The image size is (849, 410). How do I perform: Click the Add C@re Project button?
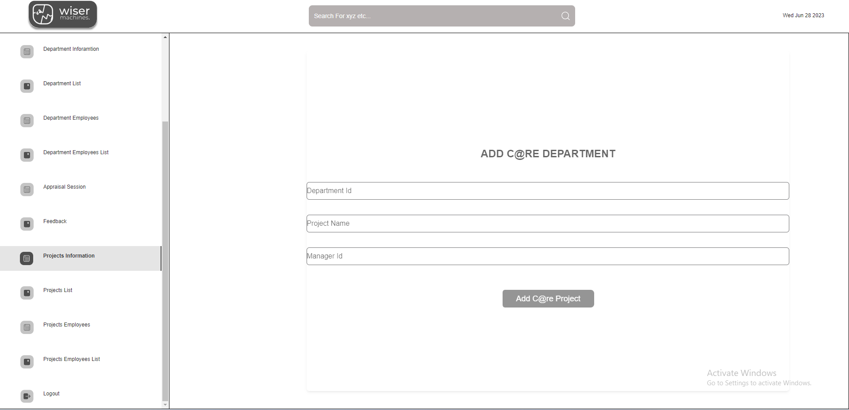548,299
